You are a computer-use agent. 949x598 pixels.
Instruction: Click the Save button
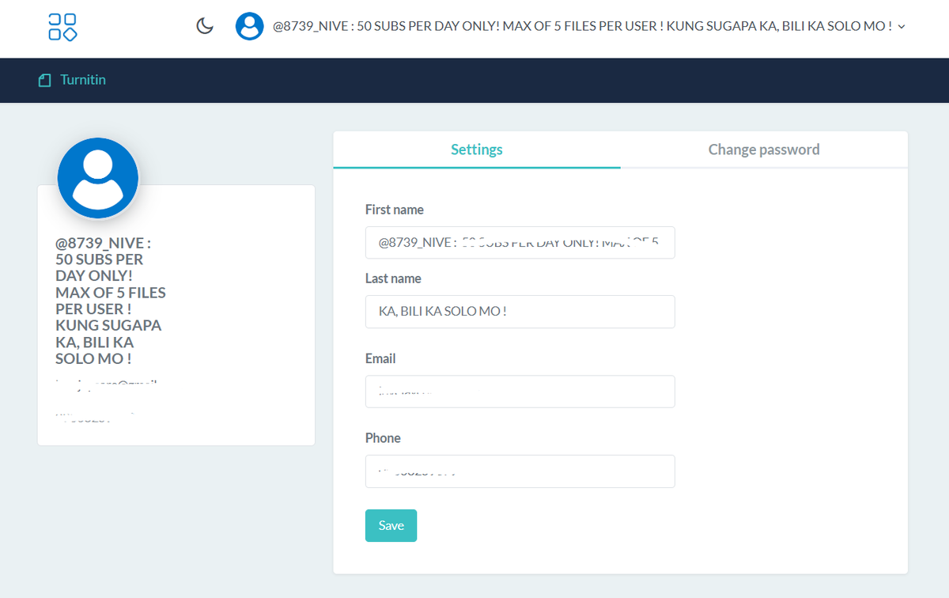click(391, 526)
